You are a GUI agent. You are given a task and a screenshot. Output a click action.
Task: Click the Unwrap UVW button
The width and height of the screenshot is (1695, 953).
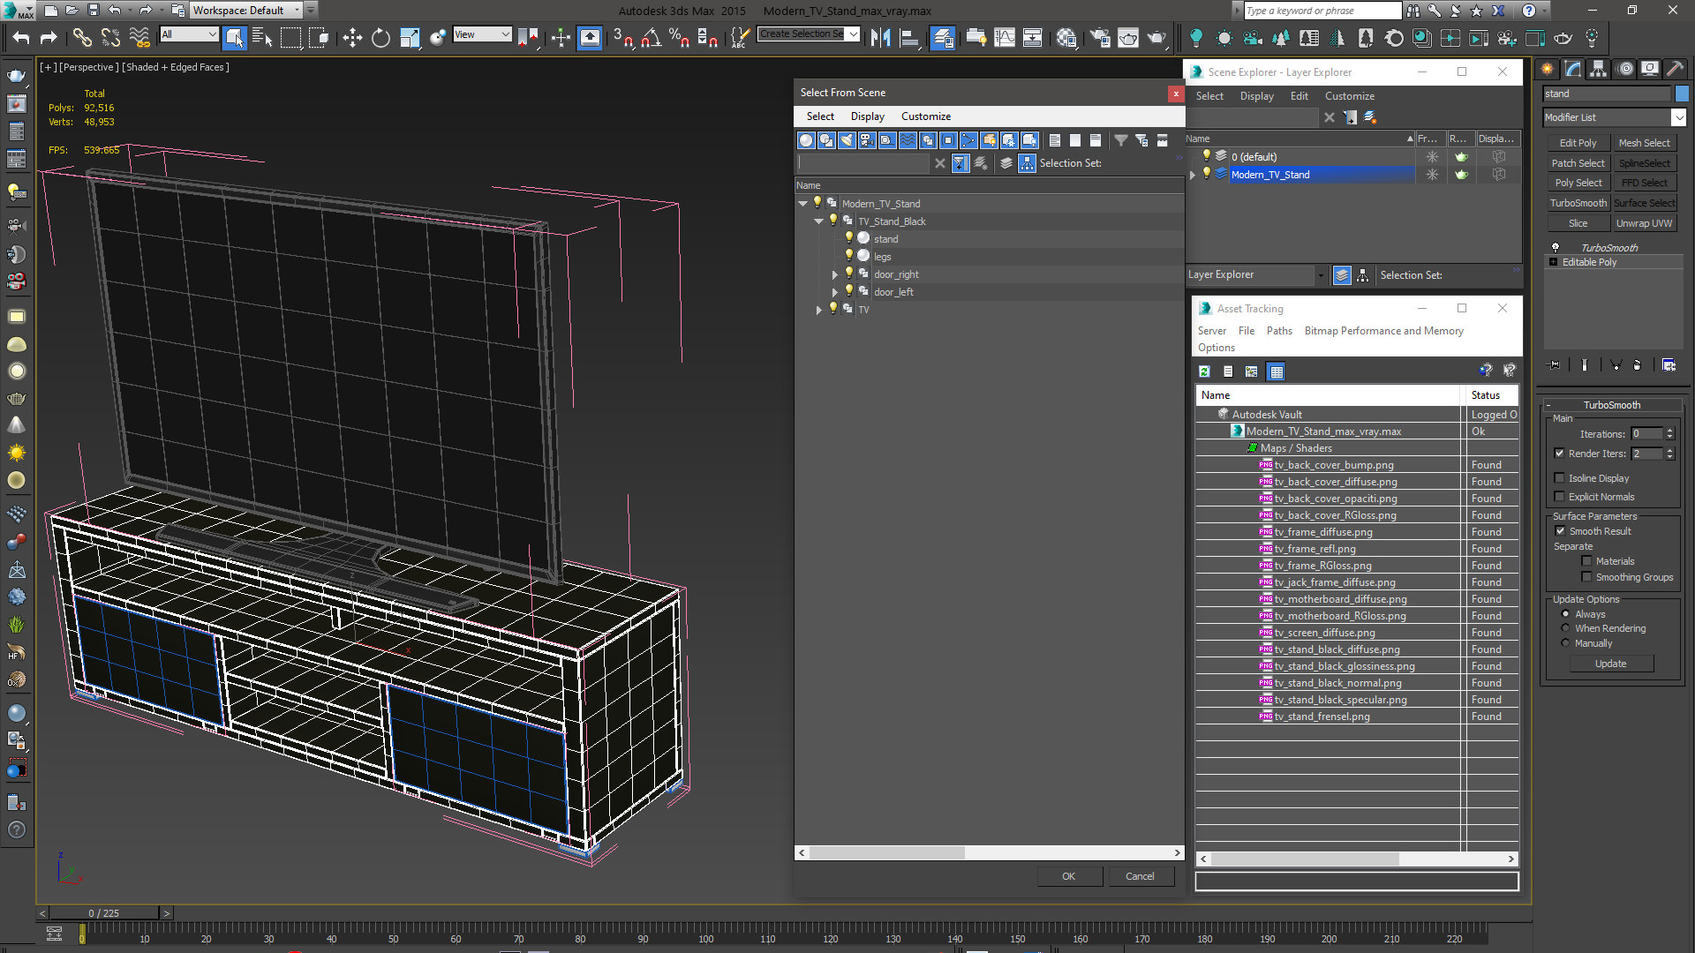pos(1644,223)
